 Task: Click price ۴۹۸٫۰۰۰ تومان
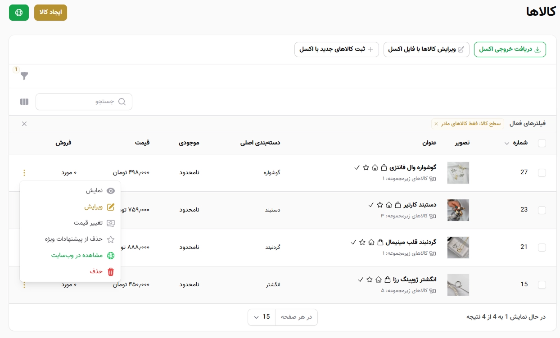click(x=131, y=172)
